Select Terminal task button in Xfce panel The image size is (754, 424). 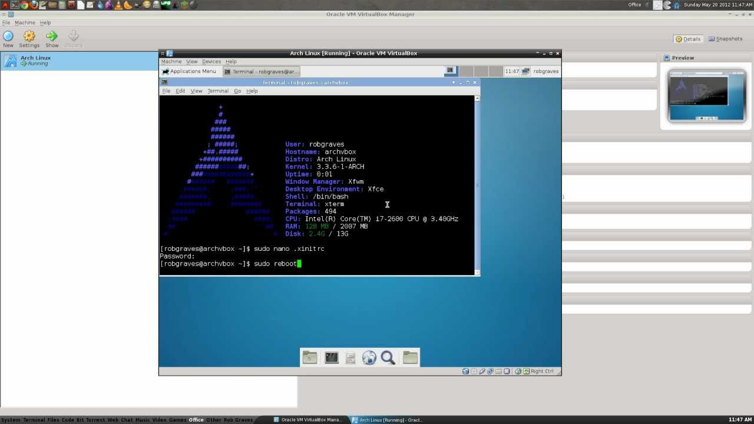(x=261, y=71)
